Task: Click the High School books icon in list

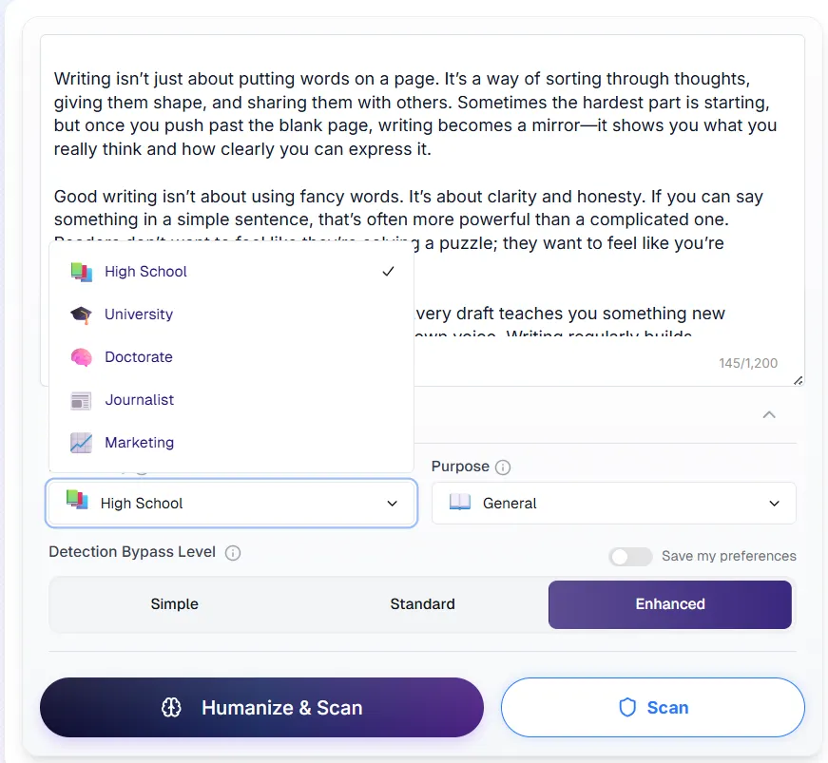Action: (x=82, y=272)
